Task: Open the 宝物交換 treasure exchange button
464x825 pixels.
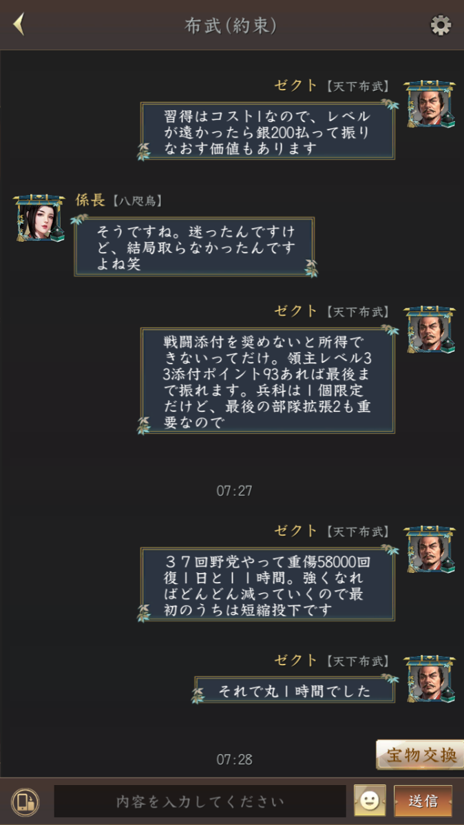Action: 421,755
